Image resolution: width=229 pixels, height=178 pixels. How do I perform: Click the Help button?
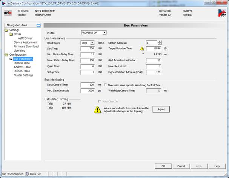click(217, 166)
